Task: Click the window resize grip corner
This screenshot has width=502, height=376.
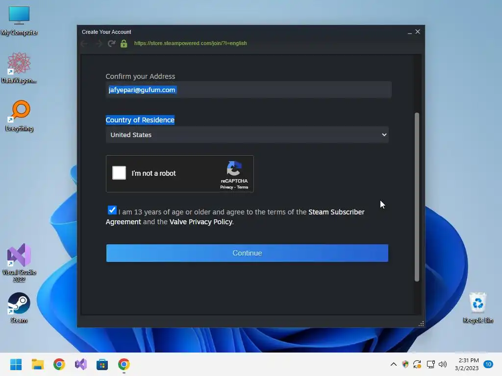Action: click(x=421, y=324)
